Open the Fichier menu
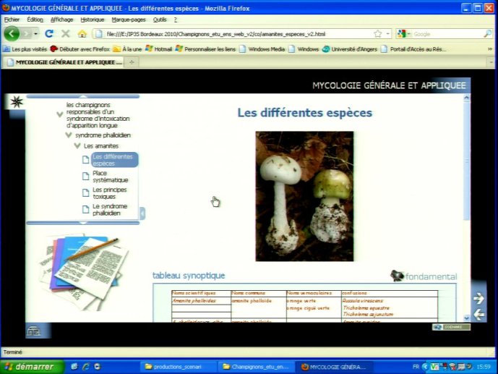This screenshot has height=374, width=498. pos(12,20)
